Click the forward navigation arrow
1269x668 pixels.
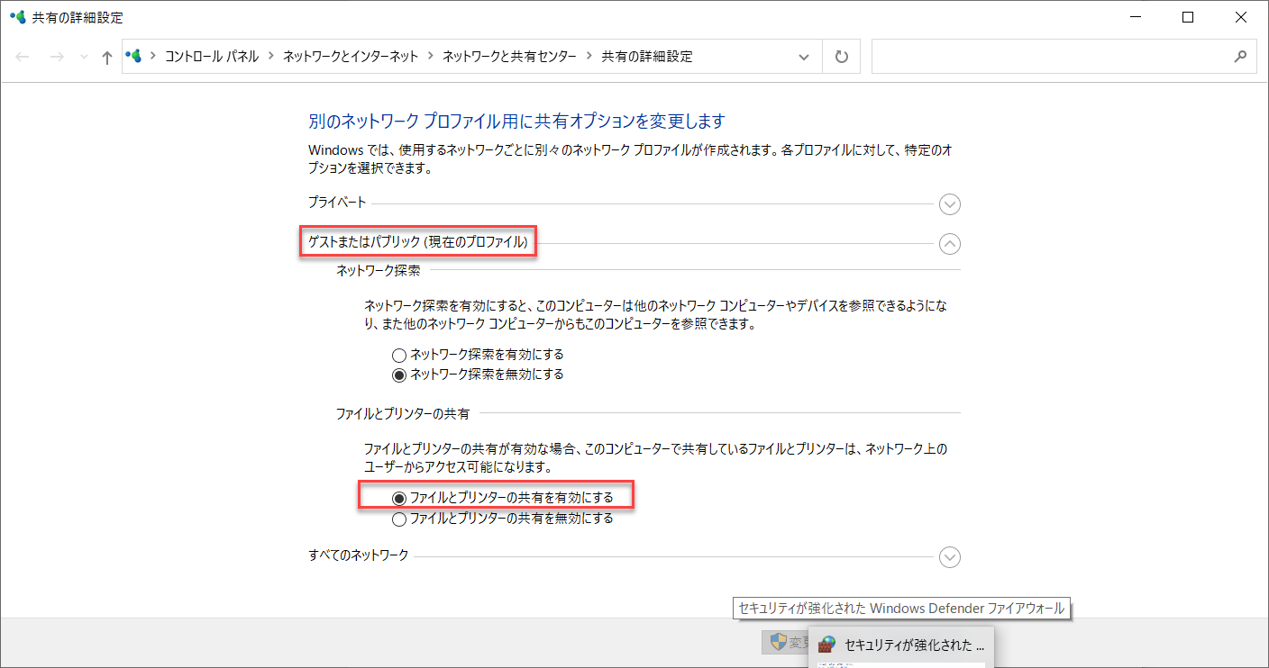click(x=56, y=57)
